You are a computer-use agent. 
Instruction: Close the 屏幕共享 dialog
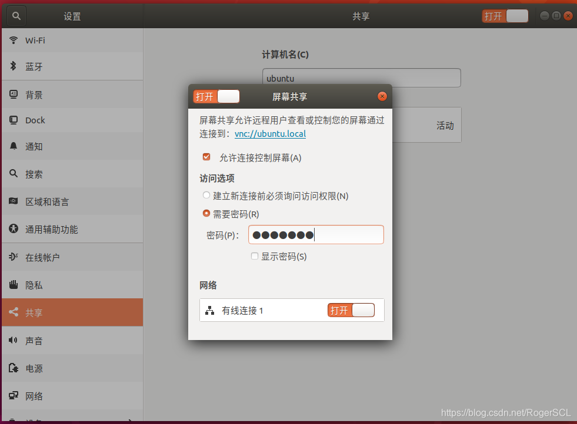pos(382,96)
